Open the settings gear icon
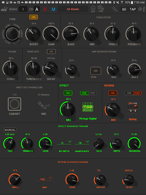 tap(140, 9)
